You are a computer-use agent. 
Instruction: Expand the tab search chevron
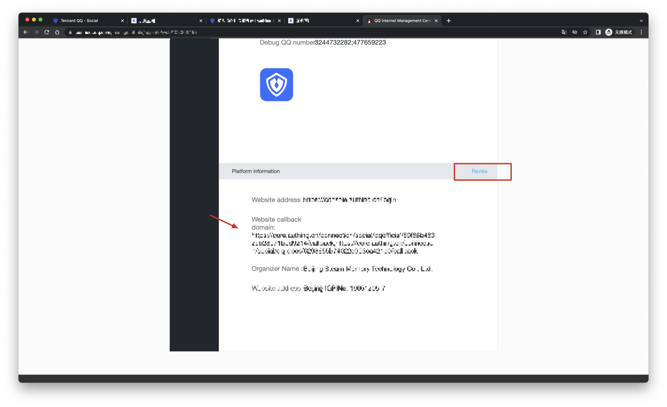tap(641, 21)
